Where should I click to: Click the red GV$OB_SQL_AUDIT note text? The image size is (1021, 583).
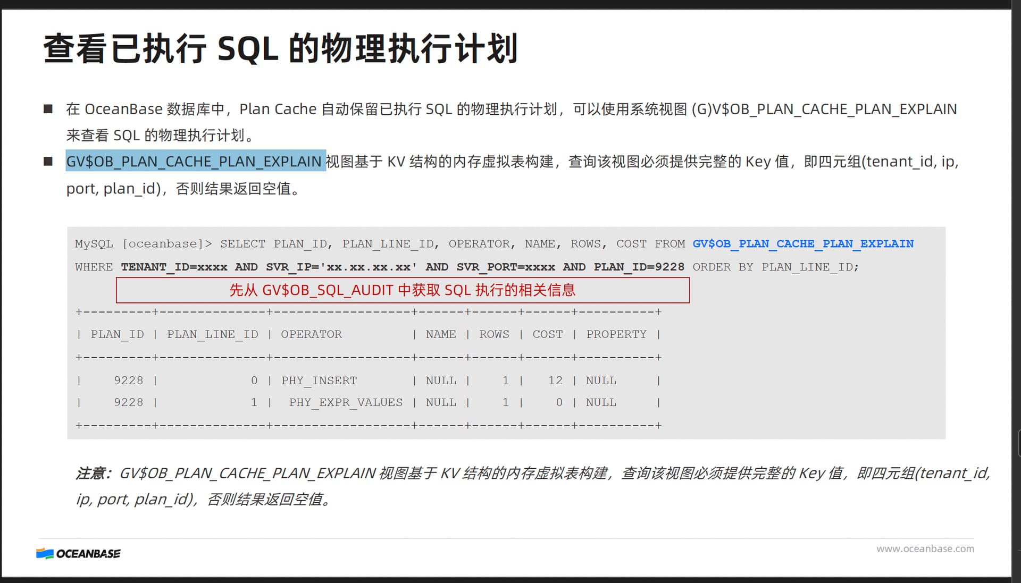tap(403, 290)
